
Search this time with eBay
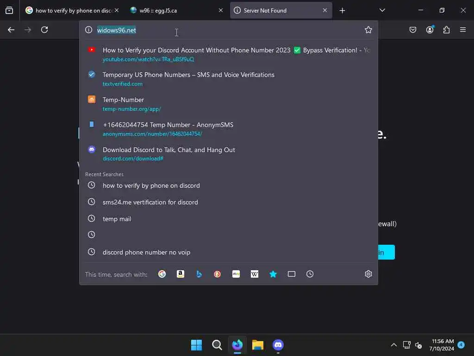(x=236, y=274)
